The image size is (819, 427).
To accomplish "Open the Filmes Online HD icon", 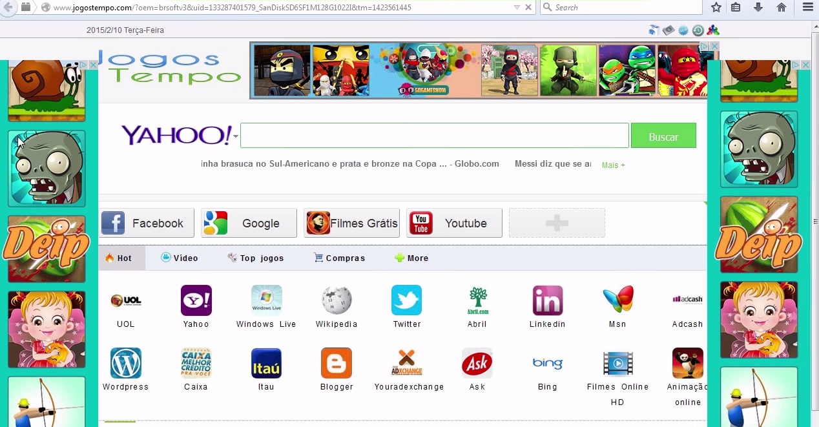I will point(618,363).
